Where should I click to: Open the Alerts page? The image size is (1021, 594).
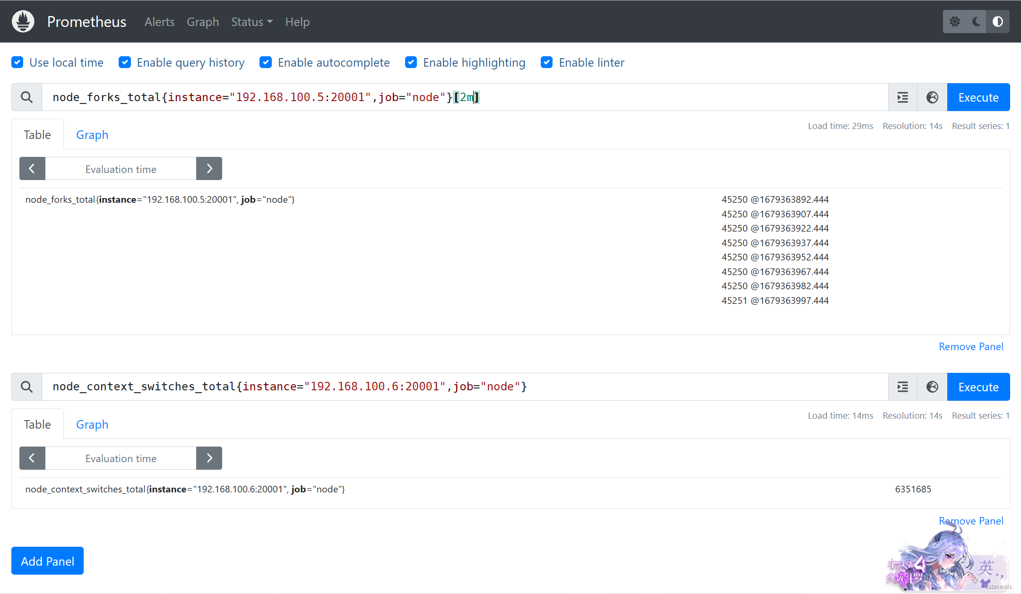(x=159, y=22)
